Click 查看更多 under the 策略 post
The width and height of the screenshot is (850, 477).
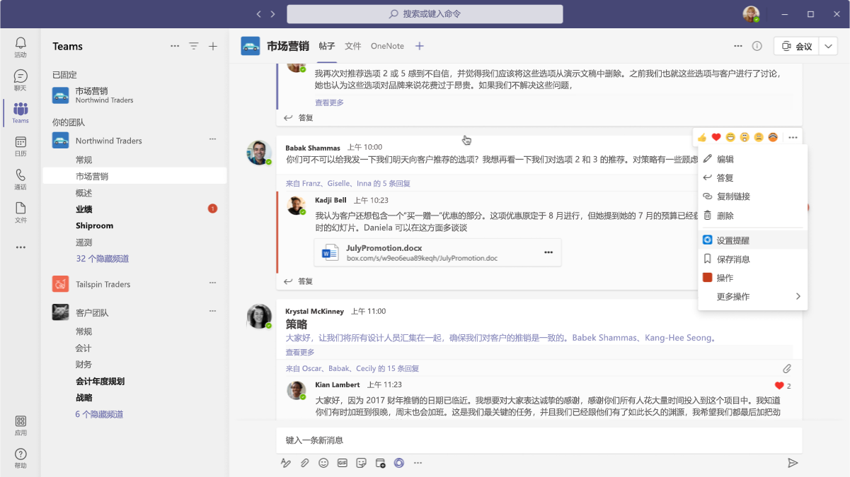(x=300, y=352)
